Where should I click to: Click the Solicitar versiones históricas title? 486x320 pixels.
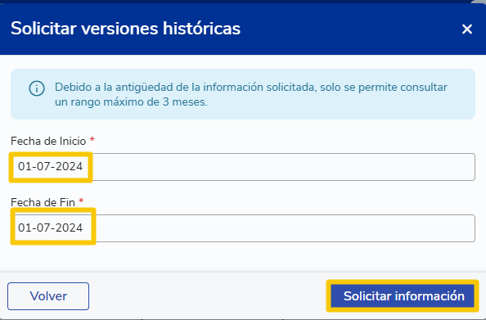pos(125,29)
